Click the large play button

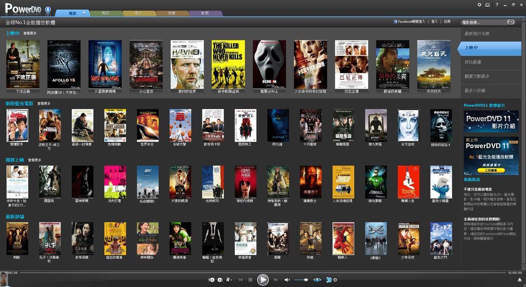pos(262,280)
